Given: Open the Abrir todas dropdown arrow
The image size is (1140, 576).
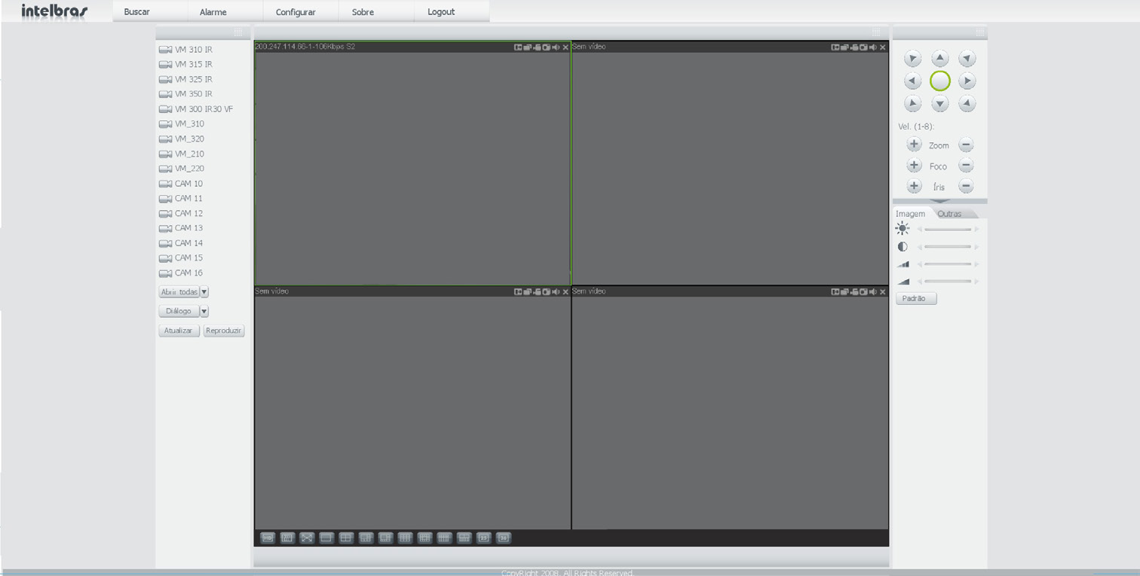Looking at the screenshot, I should click(204, 292).
